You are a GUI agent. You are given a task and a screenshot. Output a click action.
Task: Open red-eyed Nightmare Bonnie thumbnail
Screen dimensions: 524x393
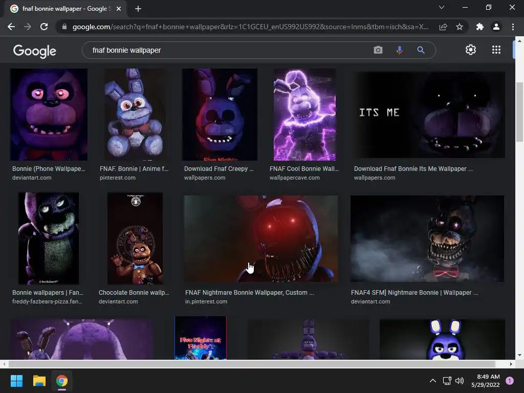(260, 238)
